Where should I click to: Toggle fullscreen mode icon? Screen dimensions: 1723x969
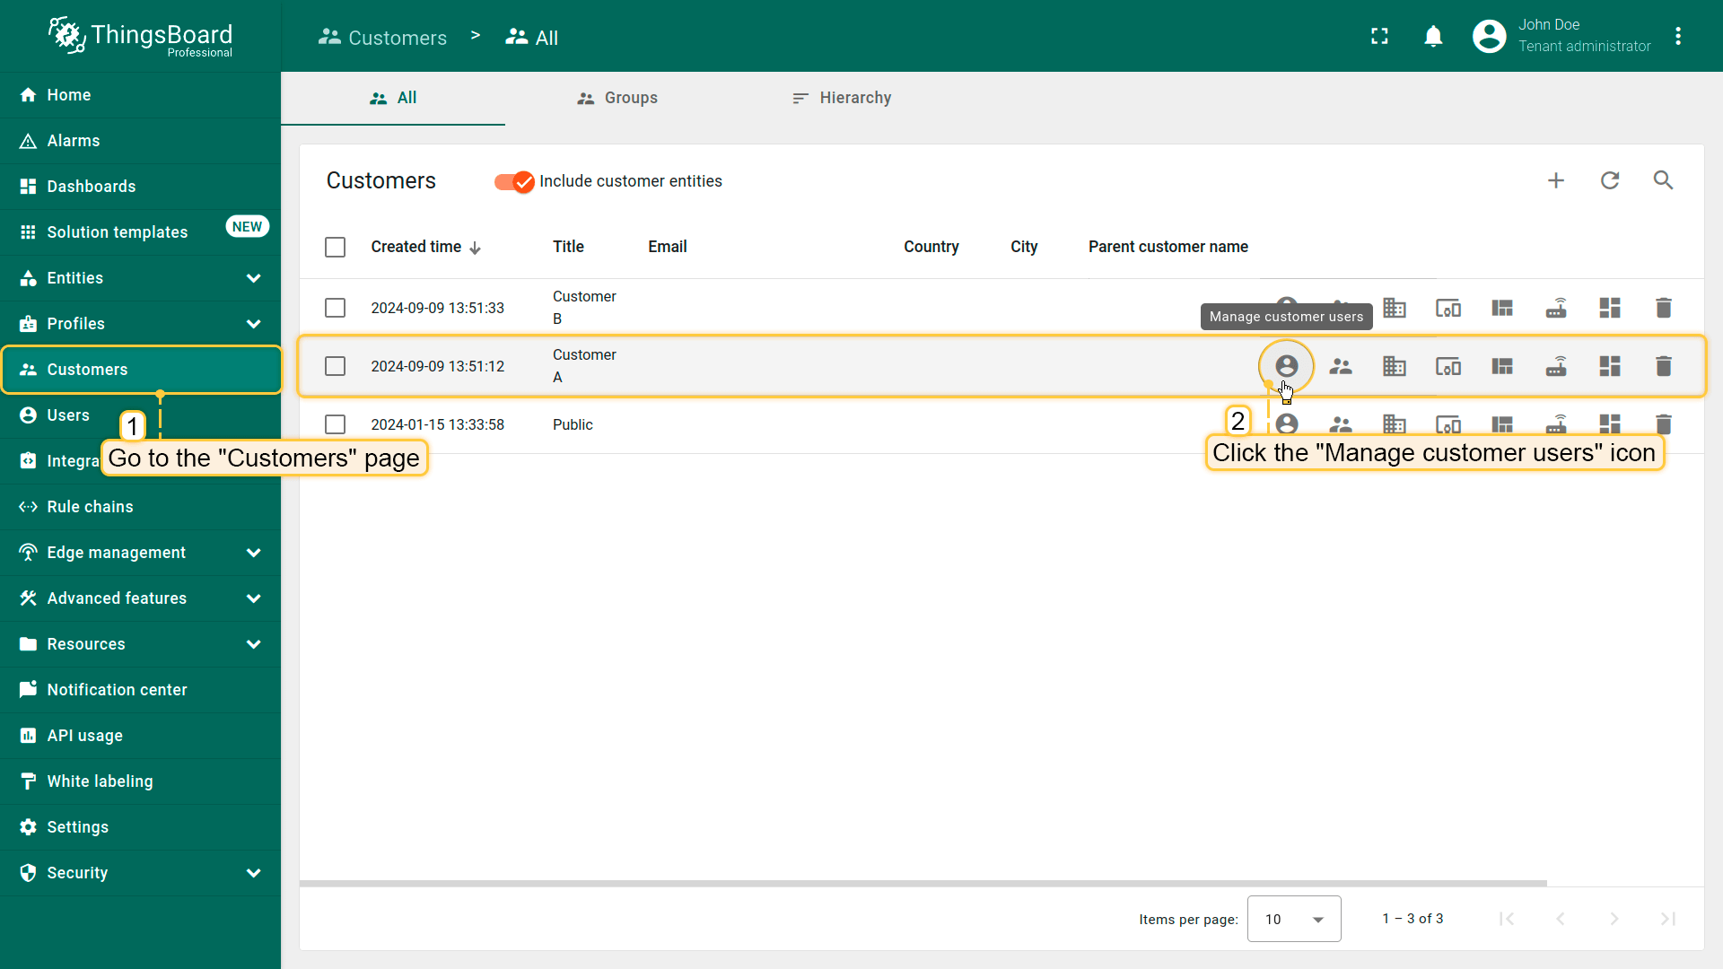pyautogui.click(x=1379, y=36)
